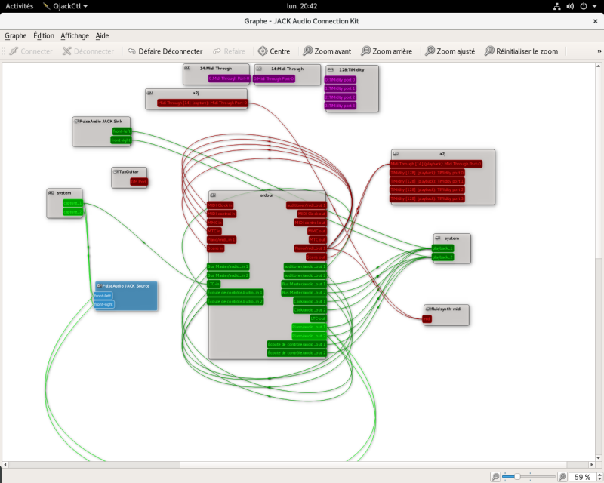Select the ardour node title

(267, 195)
